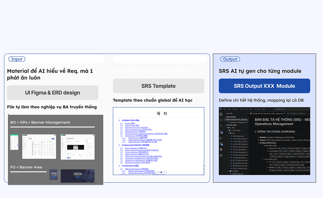Image resolution: width=323 pixels, height=198 pixels.
Task: Open the Help menu in VS Code
Action: (263, 109)
